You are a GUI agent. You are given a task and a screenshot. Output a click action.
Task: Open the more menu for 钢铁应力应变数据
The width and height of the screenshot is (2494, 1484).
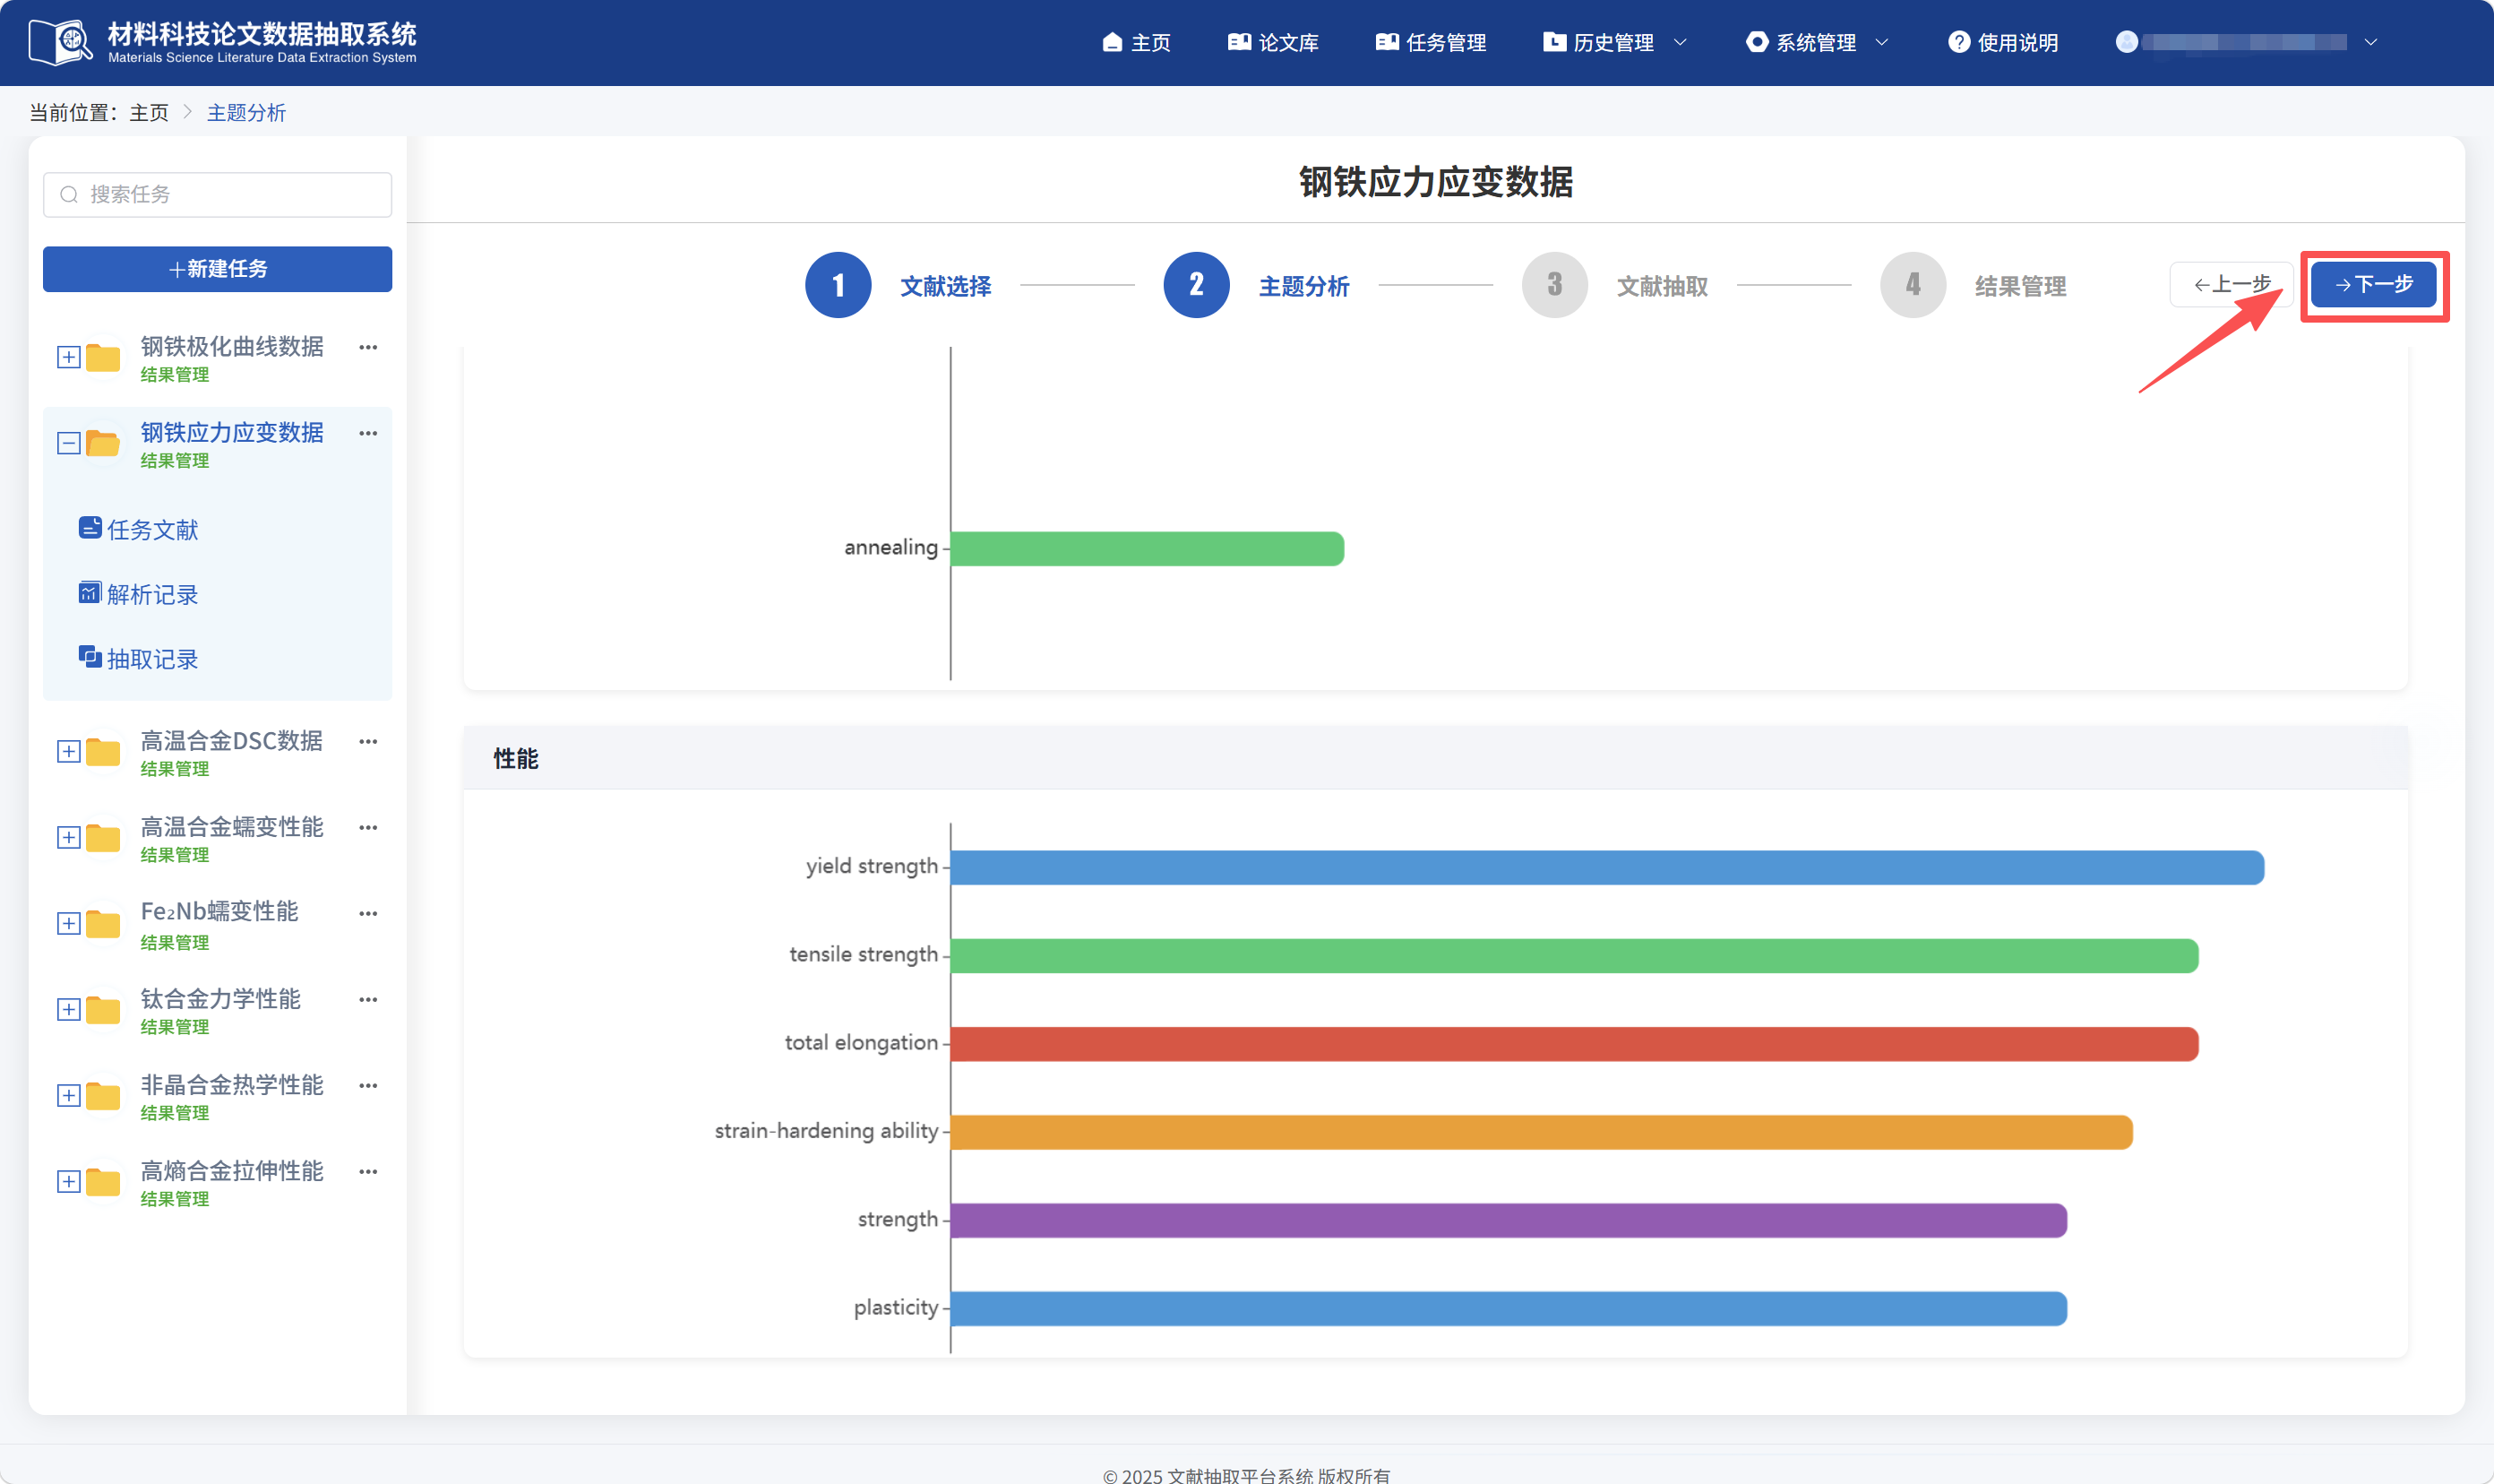pyautogui.click(x=368, y=433)
